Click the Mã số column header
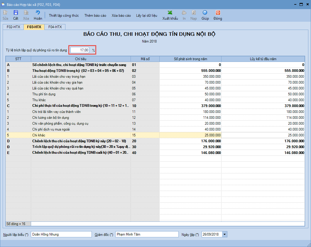 tap(145, 59)
